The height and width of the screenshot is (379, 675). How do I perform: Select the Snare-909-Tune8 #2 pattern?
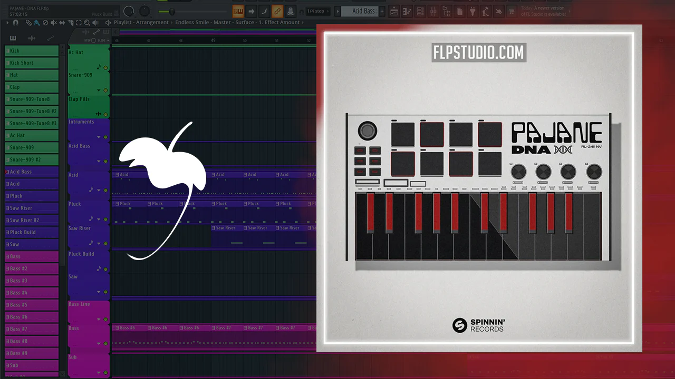[x=32, y=112]
